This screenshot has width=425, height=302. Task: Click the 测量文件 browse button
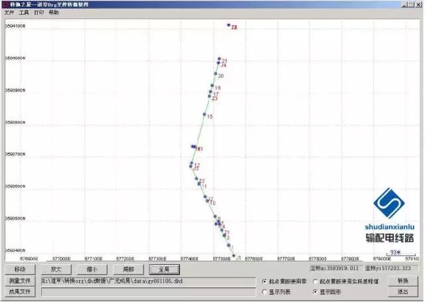point(20,281)
